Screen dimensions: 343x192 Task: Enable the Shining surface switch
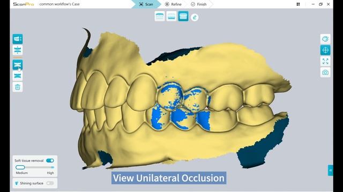(50, 183)
